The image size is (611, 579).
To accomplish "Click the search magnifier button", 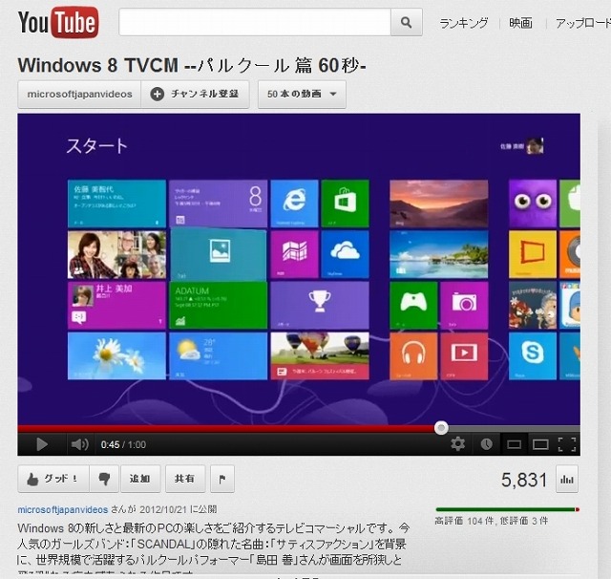I will pos(407,22).
